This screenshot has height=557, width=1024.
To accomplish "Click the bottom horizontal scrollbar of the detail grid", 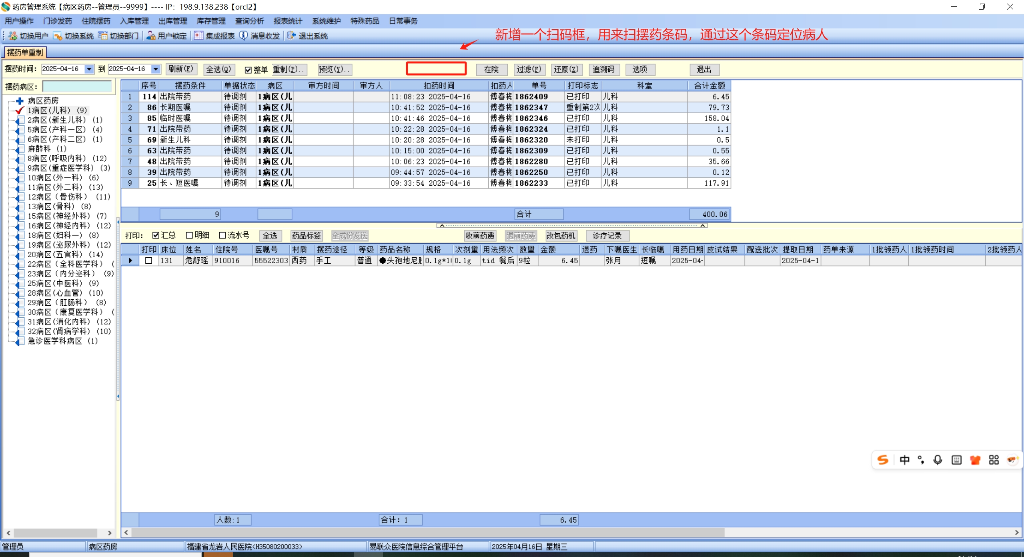I will (428, 533).
